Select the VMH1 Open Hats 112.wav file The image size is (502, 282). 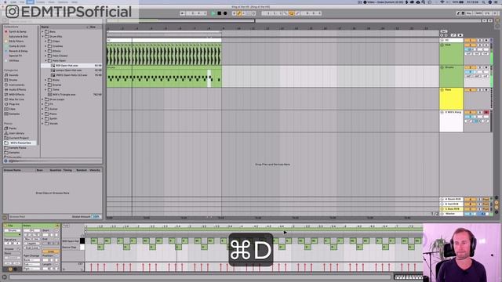(x=71, y=75)
